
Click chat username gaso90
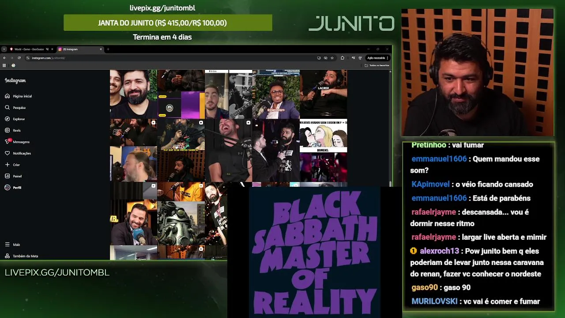425,288
